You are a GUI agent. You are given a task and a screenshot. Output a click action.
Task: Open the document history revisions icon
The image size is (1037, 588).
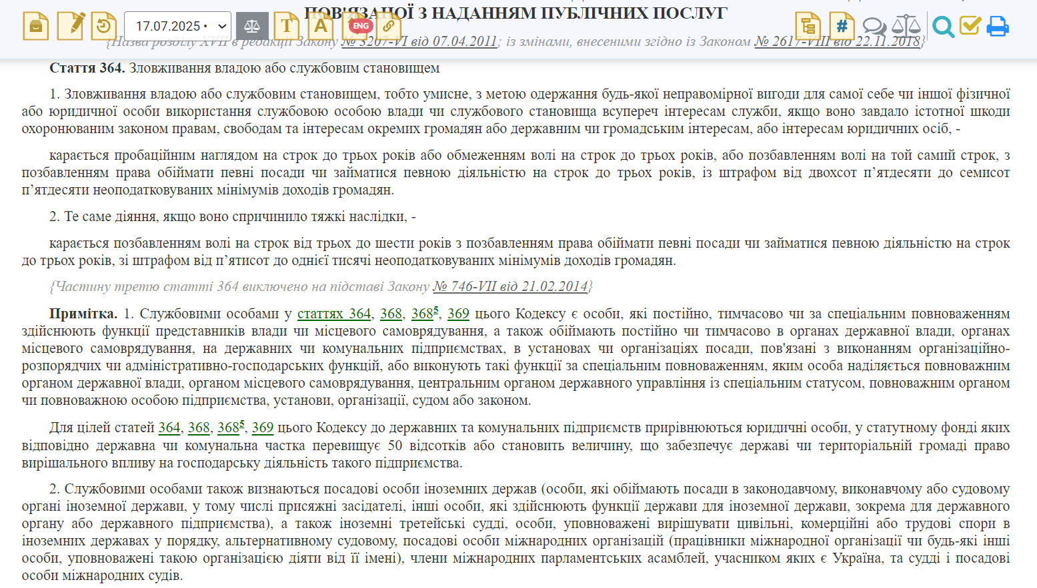(105, 25)
